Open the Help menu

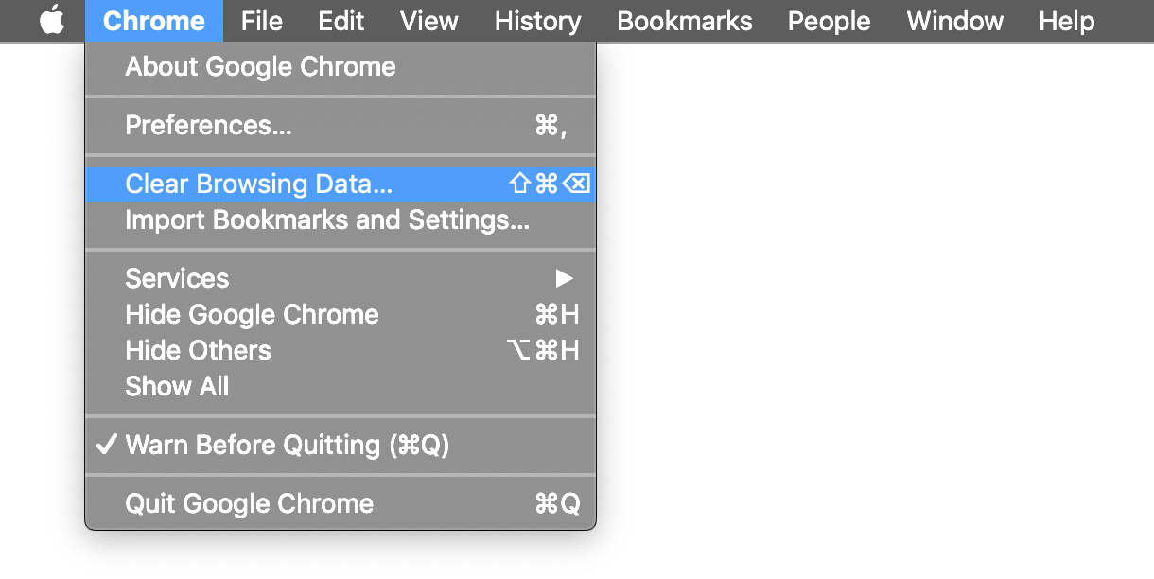click(1066, 21)
